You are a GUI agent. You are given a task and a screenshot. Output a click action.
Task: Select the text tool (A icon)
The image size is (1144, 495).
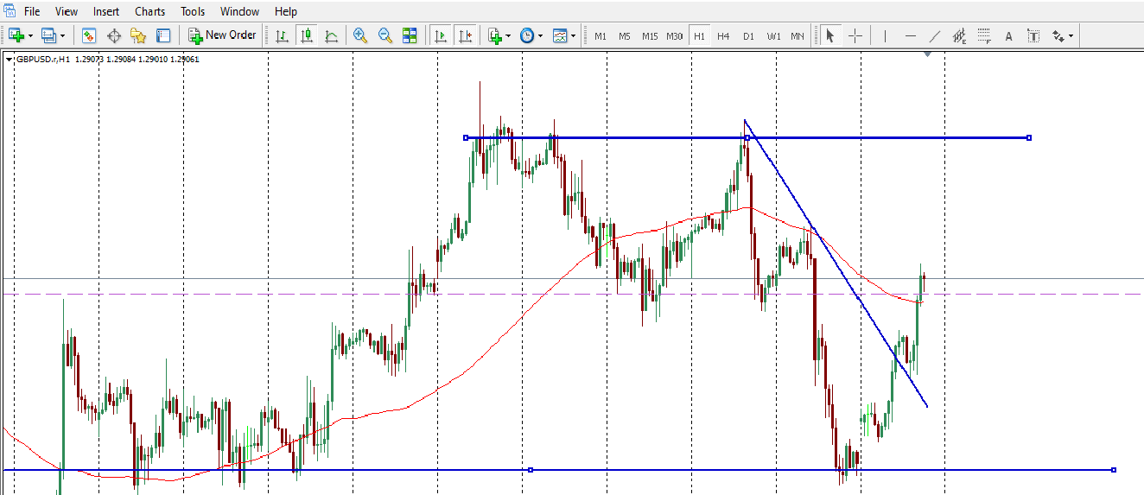1008,35
